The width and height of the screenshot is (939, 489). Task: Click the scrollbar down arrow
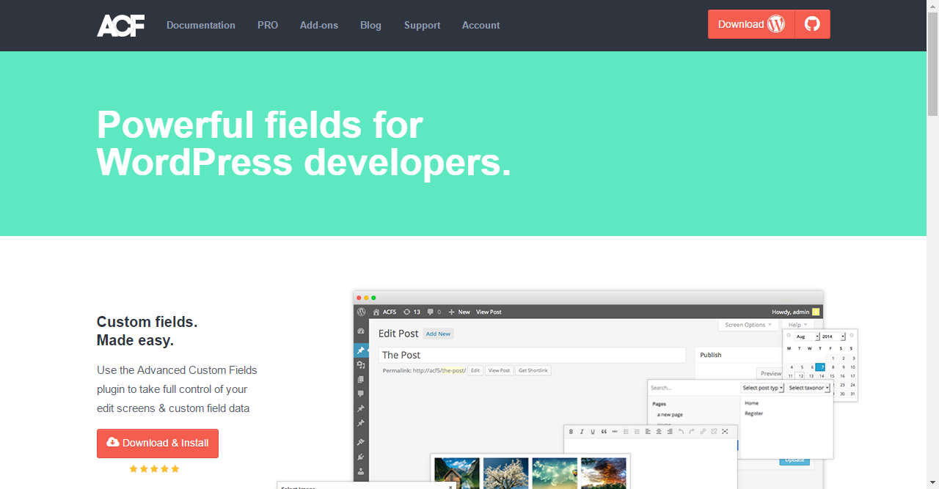point(932,482)
